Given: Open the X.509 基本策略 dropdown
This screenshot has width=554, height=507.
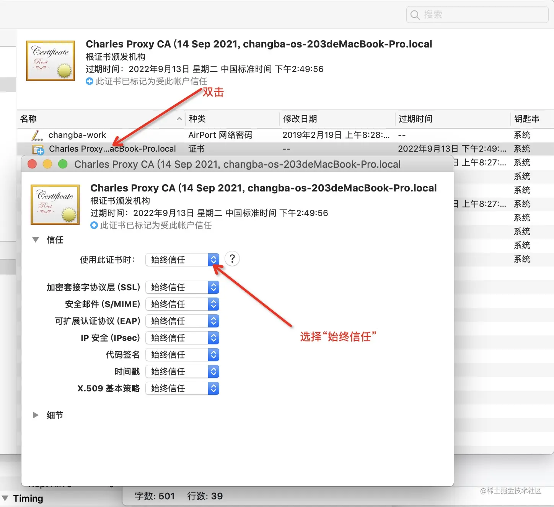Looking at the screenshot, I should [182, 388].
